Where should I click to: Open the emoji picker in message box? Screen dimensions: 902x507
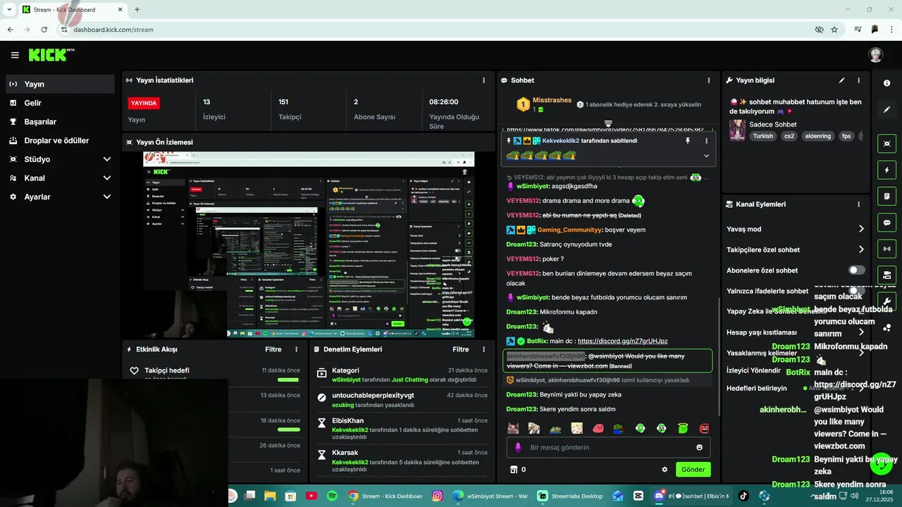coord(699,447)
